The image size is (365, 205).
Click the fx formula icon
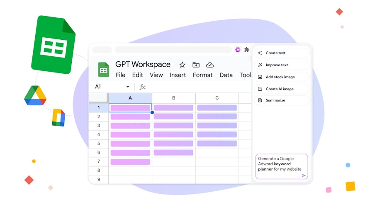142,87
